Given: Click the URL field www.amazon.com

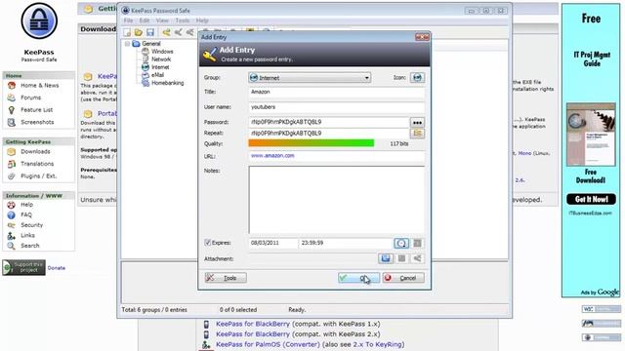Looking at the screenshot, I should click(x=336, y=156).
